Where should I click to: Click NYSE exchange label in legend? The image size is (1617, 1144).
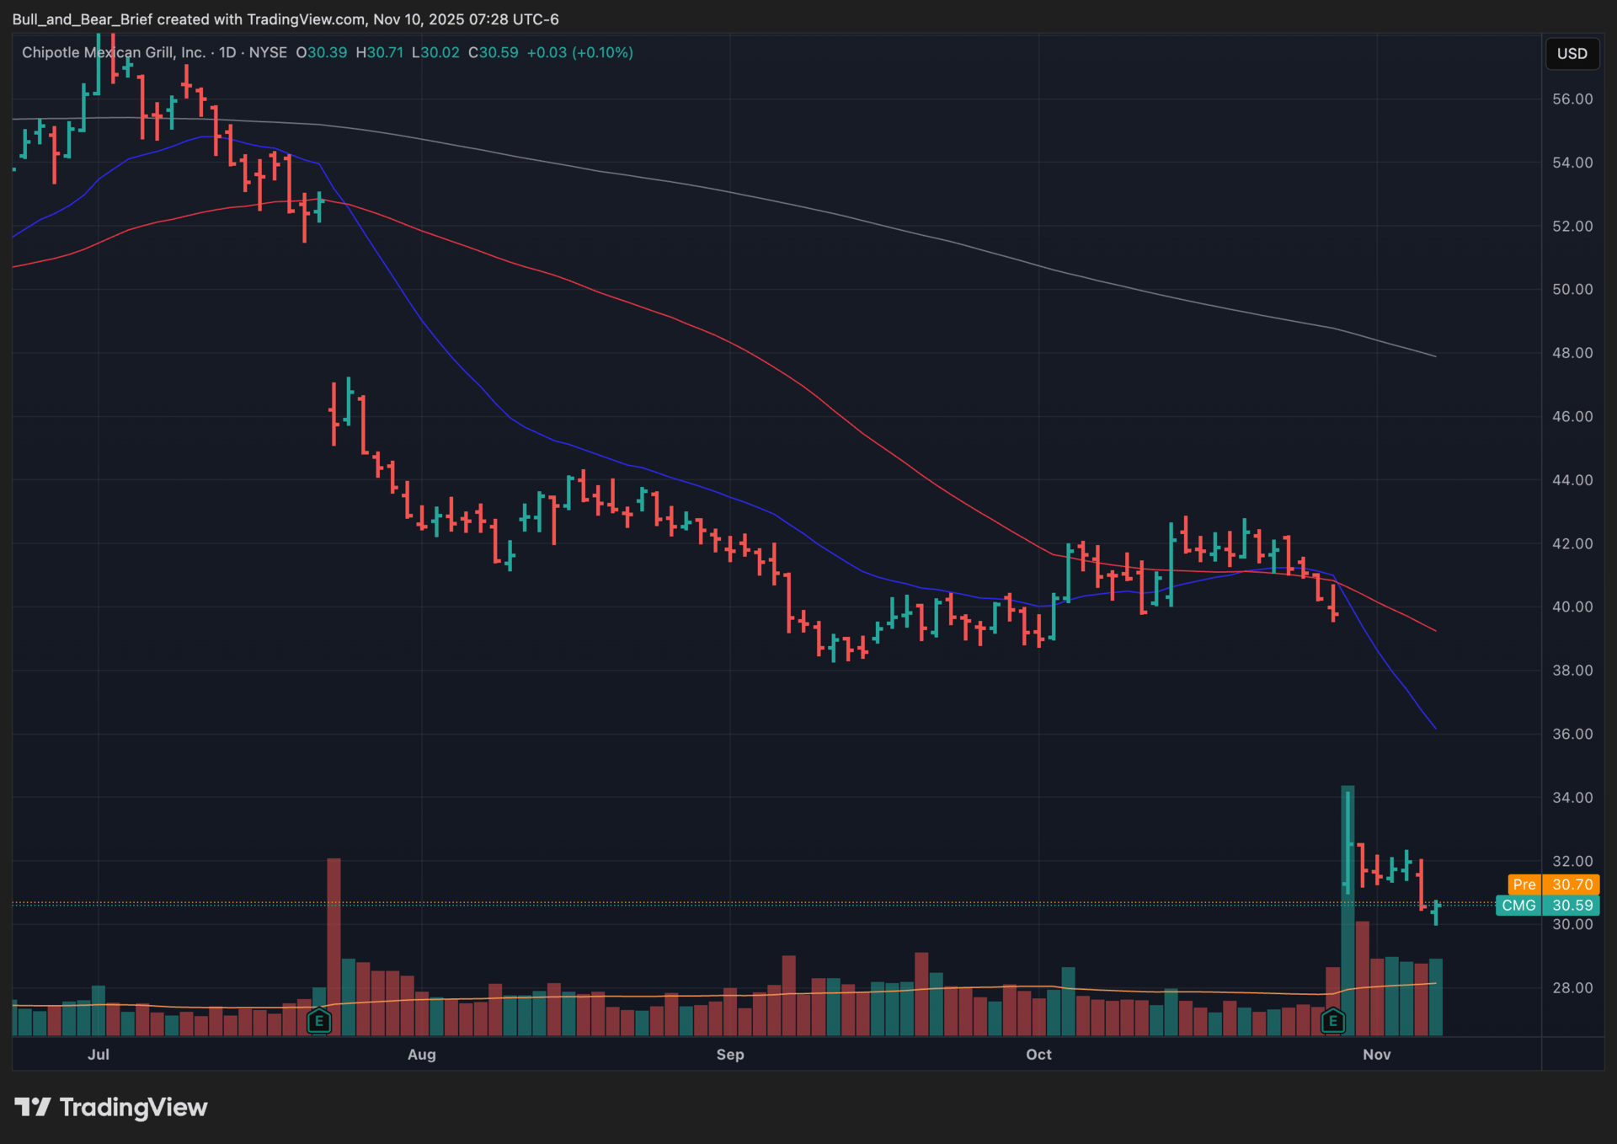(x=268, y=52)
